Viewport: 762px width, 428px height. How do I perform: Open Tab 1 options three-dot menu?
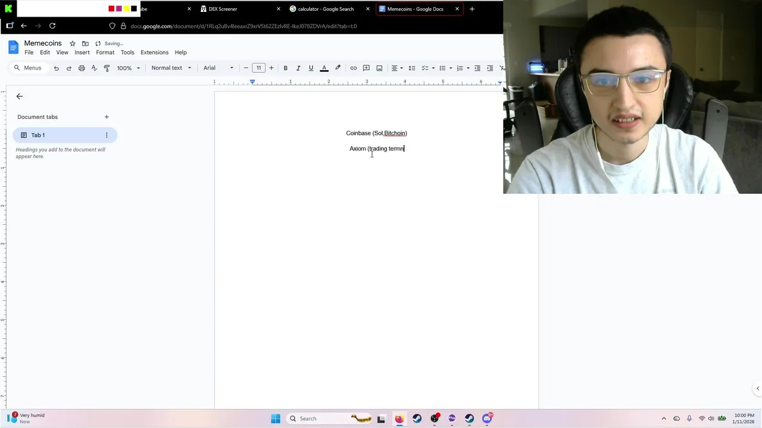click(x=107, y=135)
